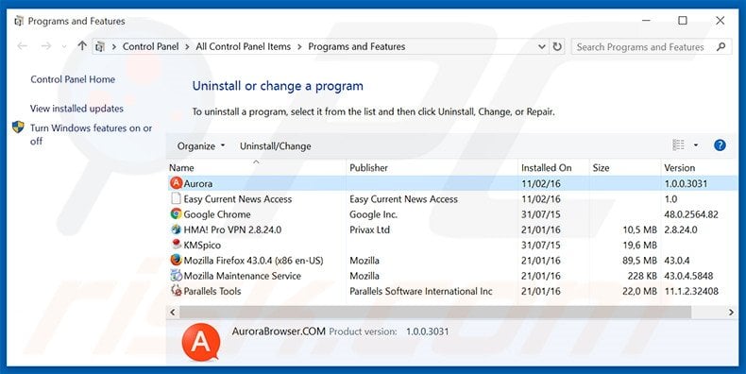Click the HMA! Pro VPN icon
Image resolution: width=746 pixels, height=374 pixels.
click(176, 229)
